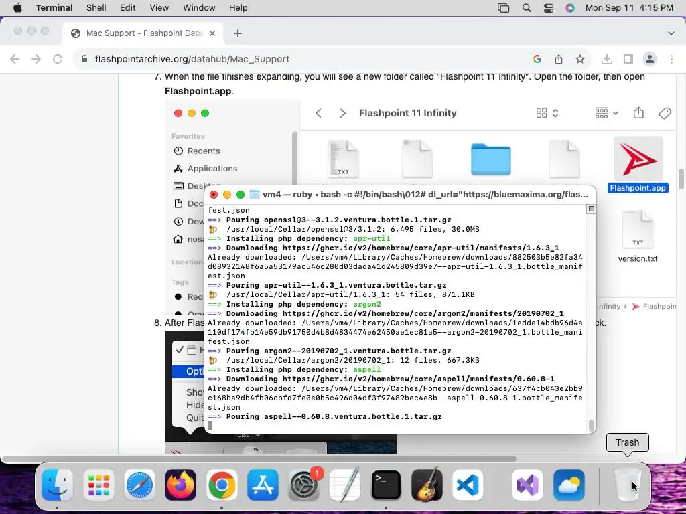Viewport: 686px width, 514px height.
Task: Click the green apr-util dependency text
Action: 371,239
